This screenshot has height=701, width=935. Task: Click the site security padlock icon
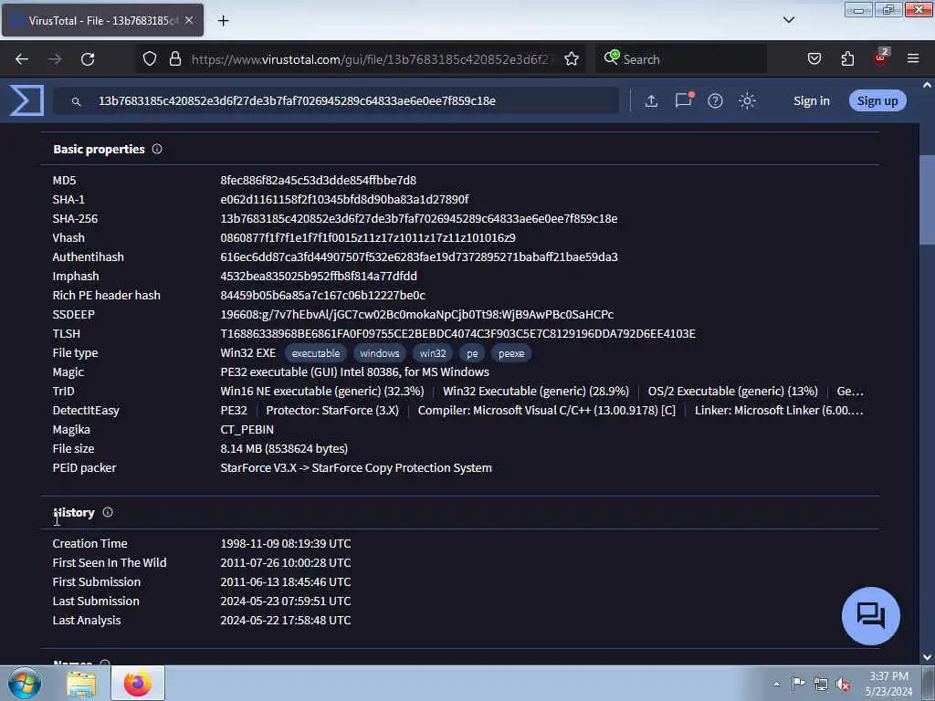(174, 58)
